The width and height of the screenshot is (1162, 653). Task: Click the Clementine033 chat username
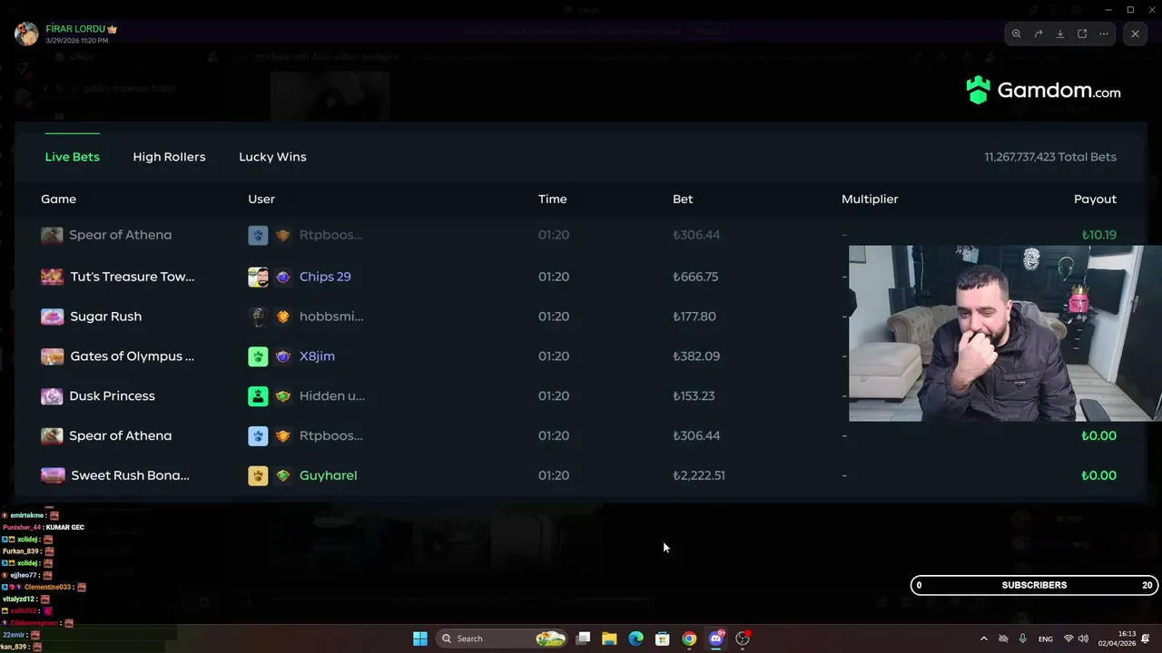(x=47, y=587)
